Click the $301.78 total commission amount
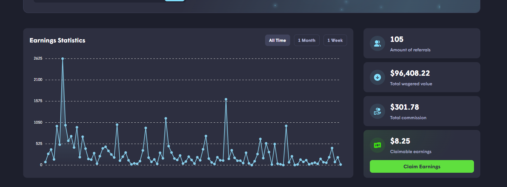 pyautogui.click(x=404, y=107)
